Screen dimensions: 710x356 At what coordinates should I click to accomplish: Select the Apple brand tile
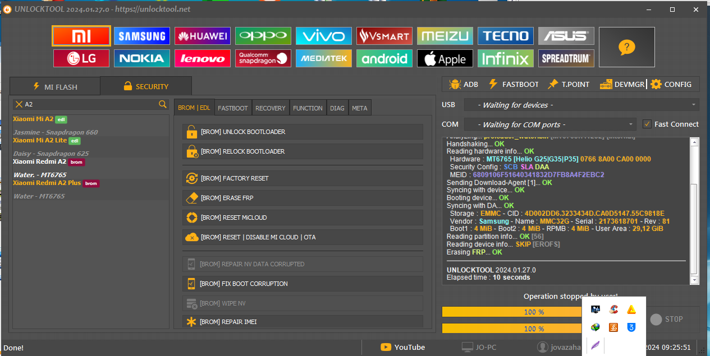(x=445, y=58)
